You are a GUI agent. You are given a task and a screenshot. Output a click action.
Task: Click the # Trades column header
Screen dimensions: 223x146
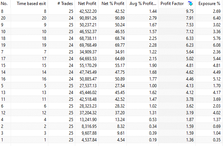[x=65, y=4]
